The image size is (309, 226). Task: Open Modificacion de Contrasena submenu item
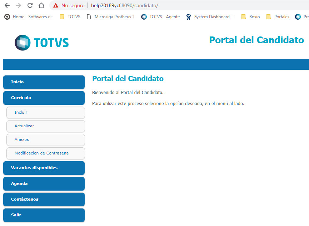coord(46,153)
